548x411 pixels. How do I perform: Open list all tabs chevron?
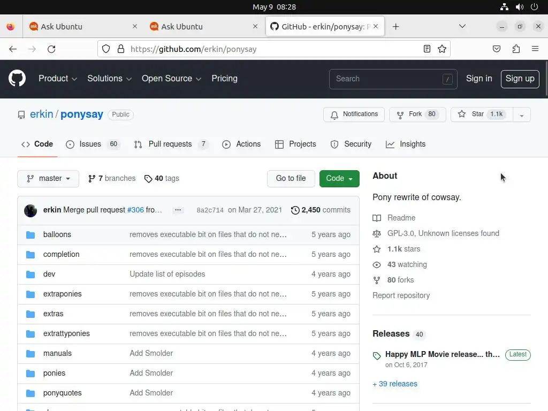(462, 26)
